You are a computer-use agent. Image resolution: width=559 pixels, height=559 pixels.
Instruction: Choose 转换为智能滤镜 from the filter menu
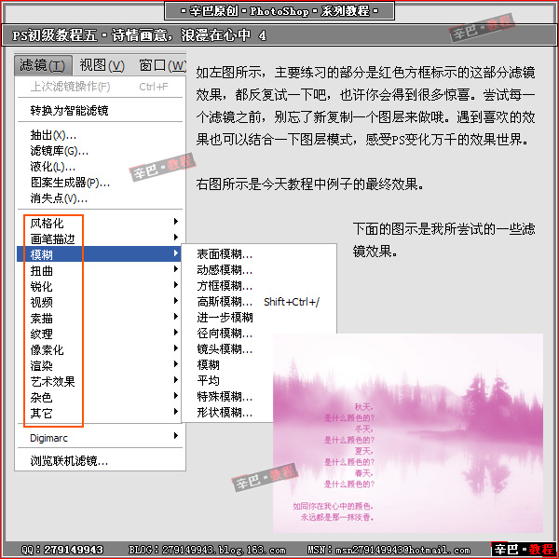point(69,110)
